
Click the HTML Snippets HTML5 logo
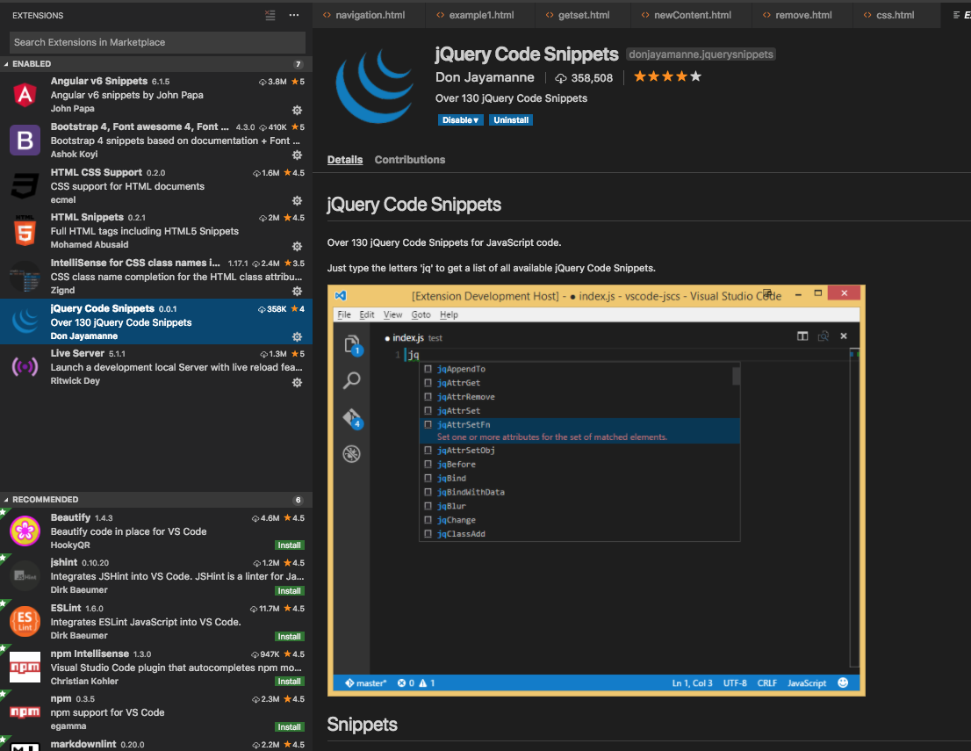(25, 230)
